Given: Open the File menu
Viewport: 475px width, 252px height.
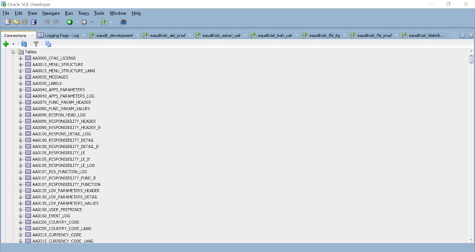Looking at the screenshot, I should click(6, 13).
